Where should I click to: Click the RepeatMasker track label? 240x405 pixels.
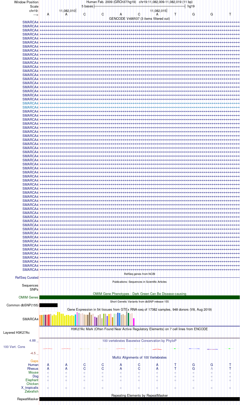[x=28, y=399]
